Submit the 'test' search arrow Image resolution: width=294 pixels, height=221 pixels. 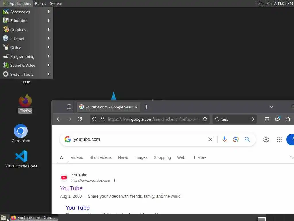[252, 119]
